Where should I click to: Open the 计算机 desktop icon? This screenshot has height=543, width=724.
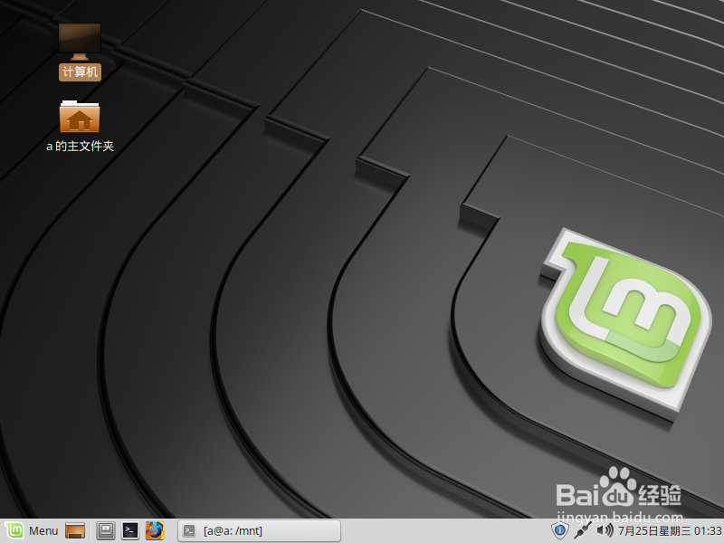point(80,45)
